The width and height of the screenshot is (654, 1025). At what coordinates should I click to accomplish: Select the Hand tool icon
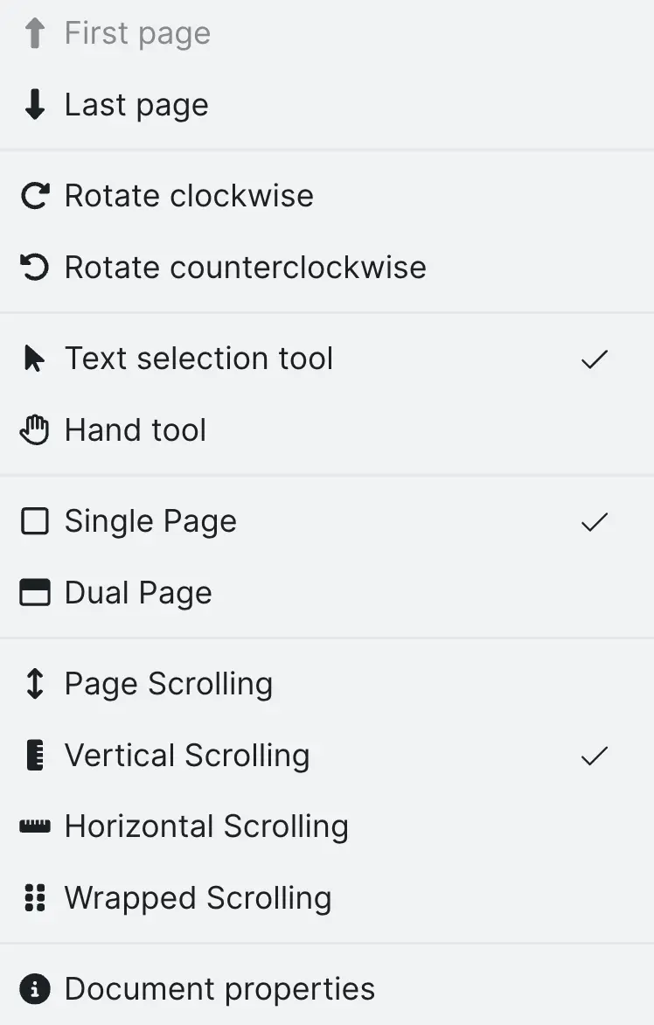34,429
